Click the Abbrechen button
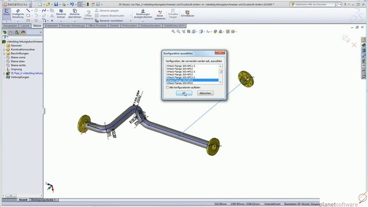This screenshot has height=207, width=368. click(x=205, y=93)
